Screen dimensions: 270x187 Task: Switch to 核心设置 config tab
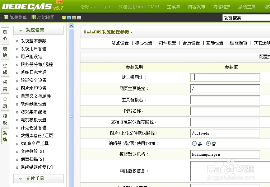click(144, 43)
